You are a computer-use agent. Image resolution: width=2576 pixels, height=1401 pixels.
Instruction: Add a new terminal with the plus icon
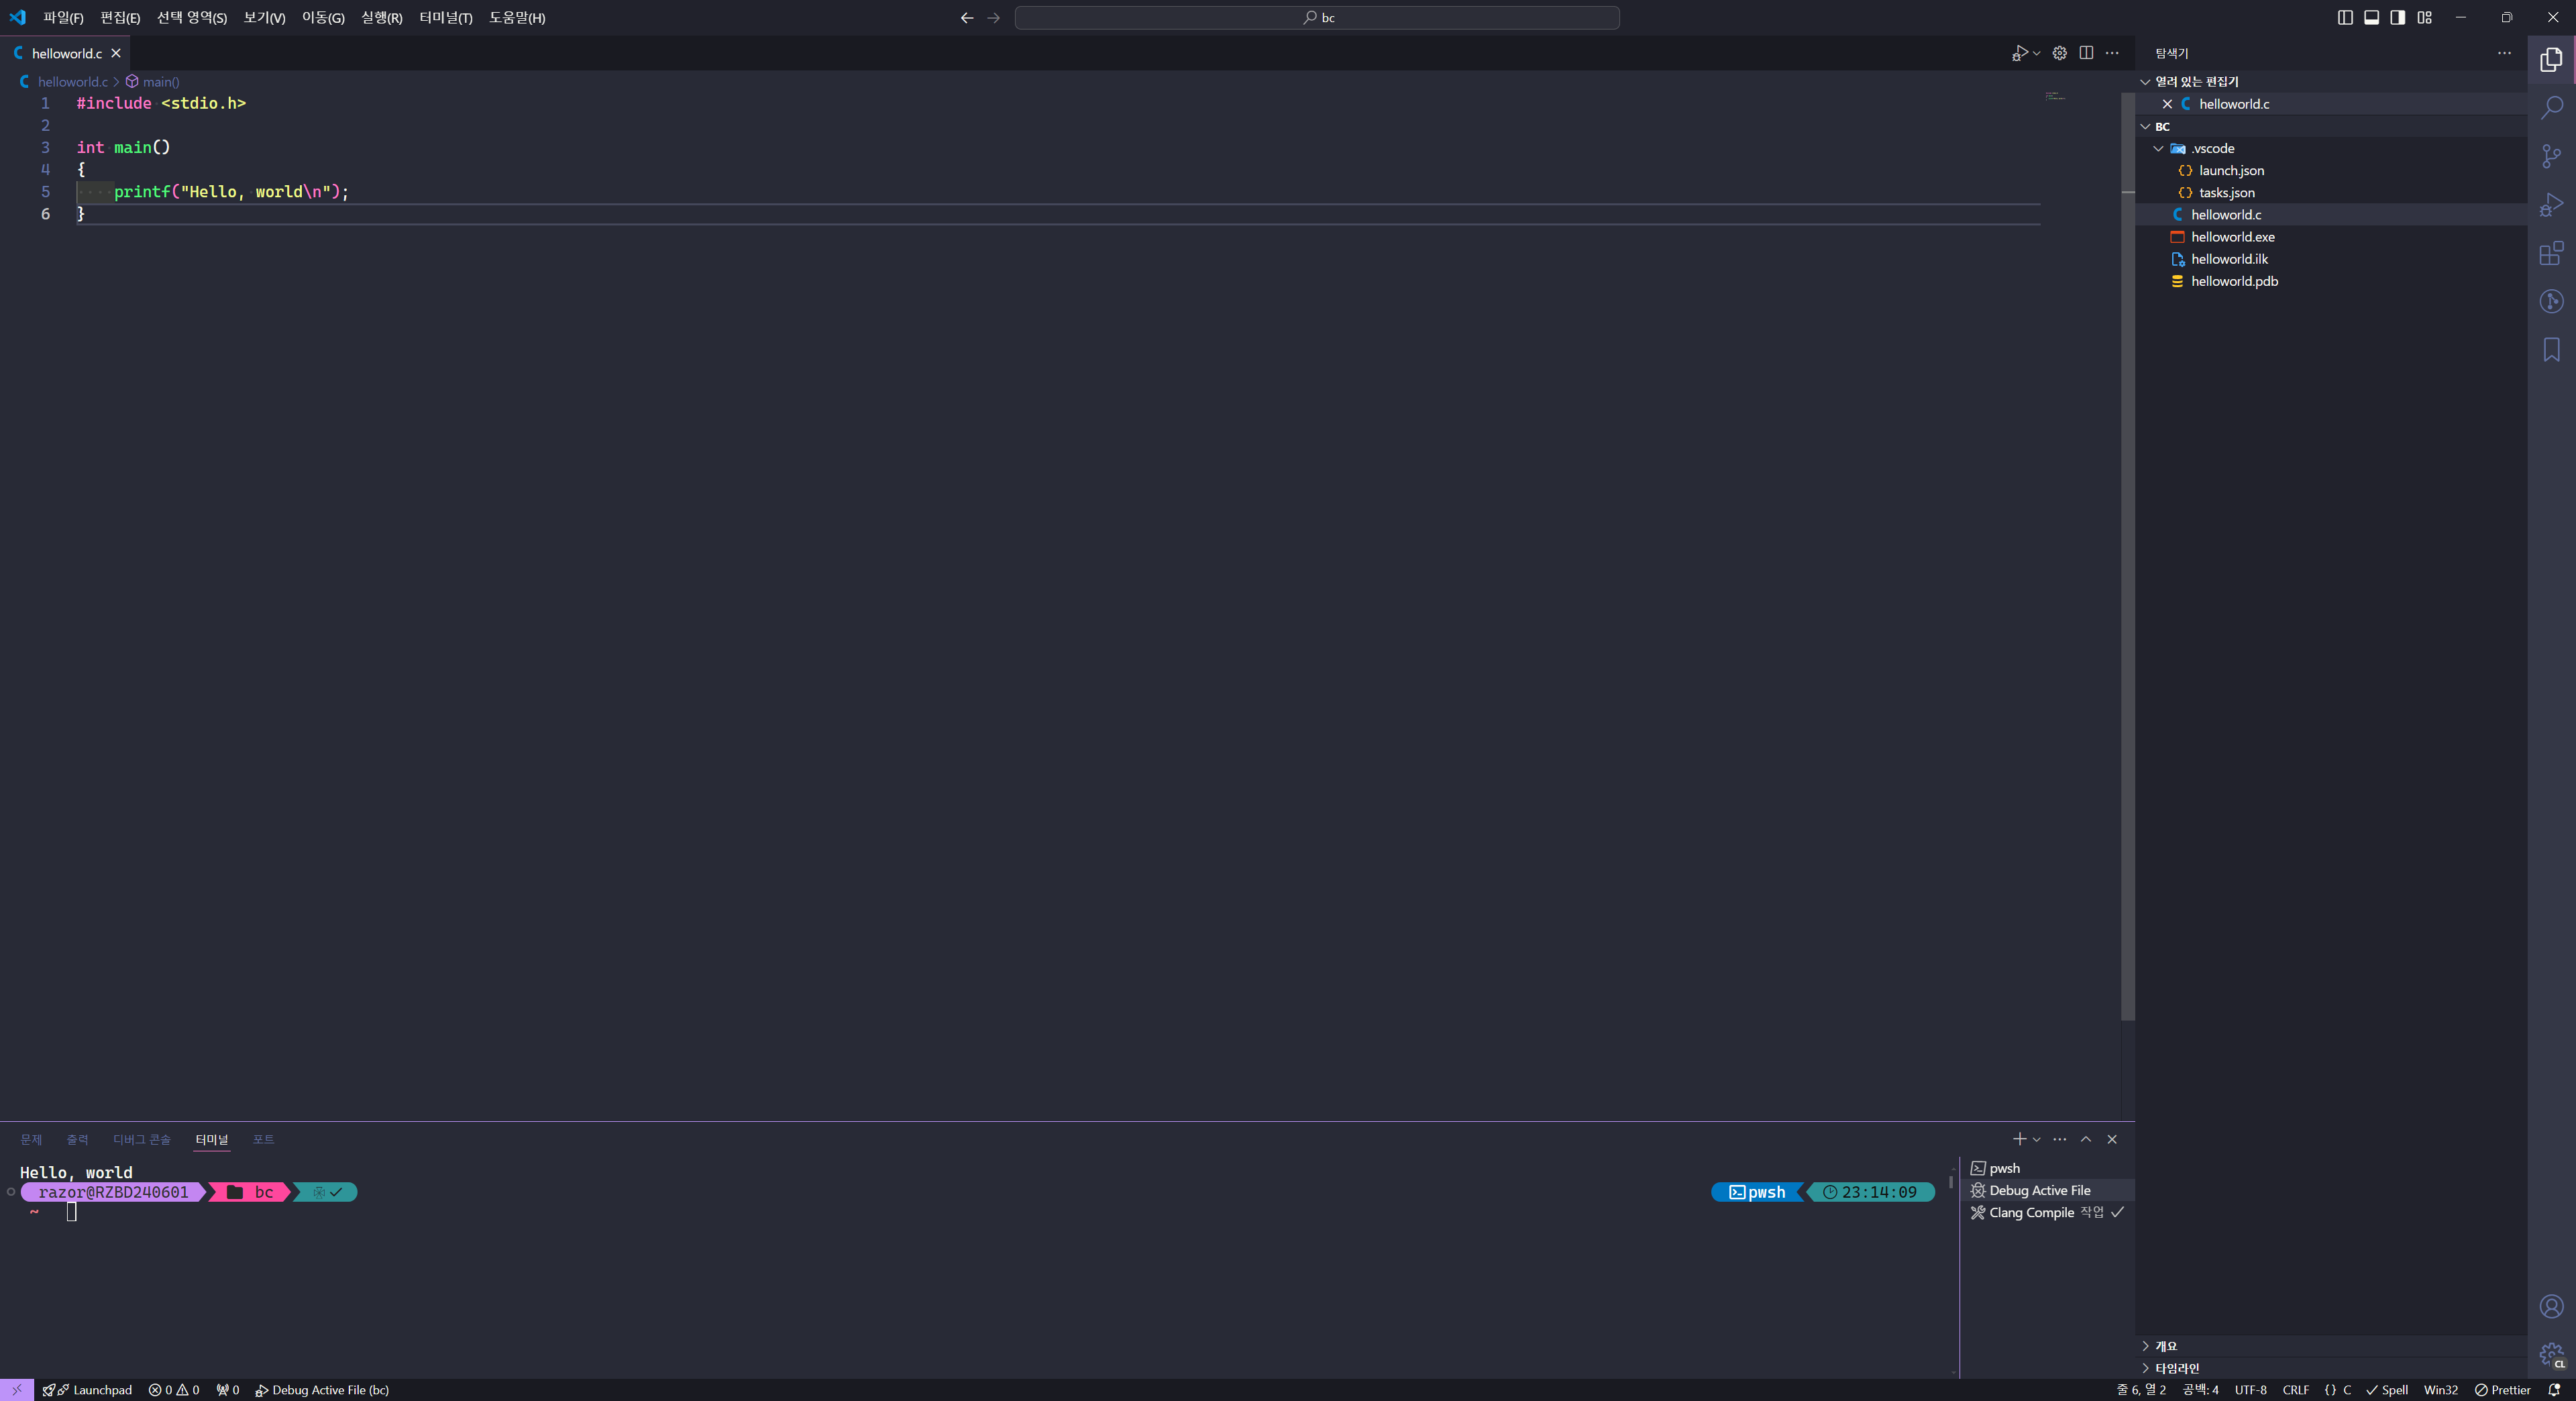(2018, 1139)
